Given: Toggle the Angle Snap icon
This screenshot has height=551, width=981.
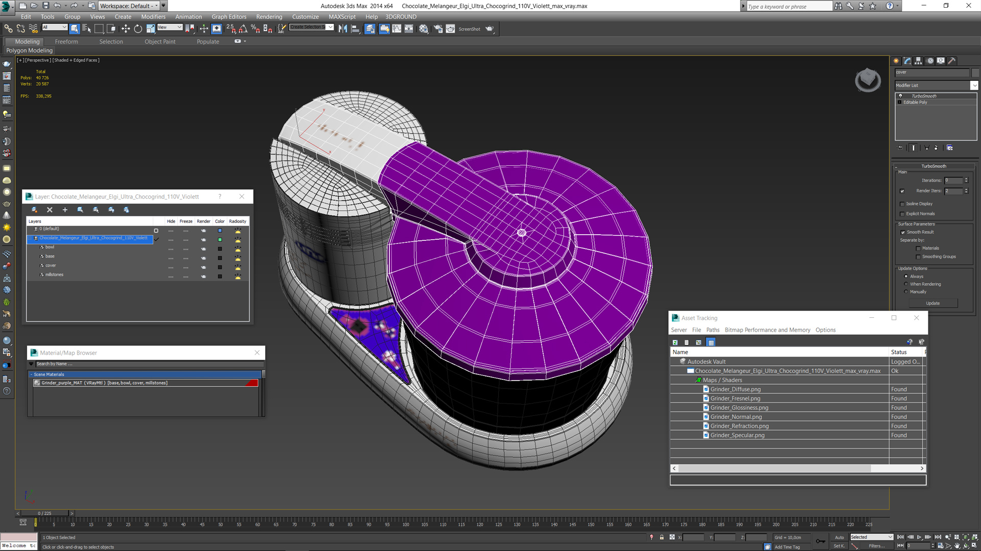Looking at the screenshot, I should click(x=243, y=29).
